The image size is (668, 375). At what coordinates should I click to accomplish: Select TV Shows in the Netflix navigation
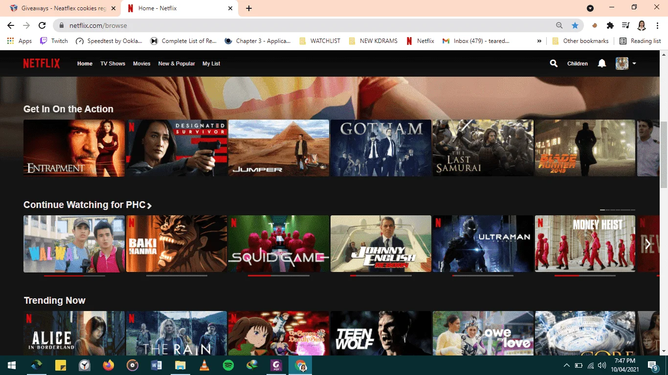point(113,63)
